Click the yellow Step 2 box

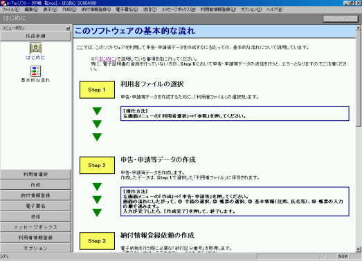point(97,166)
